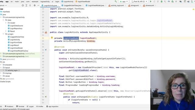Viewport: 195px width, 110px height.
Task: Collapse the ui.login package
Action: pyautogui.click(x=3, y=34)
